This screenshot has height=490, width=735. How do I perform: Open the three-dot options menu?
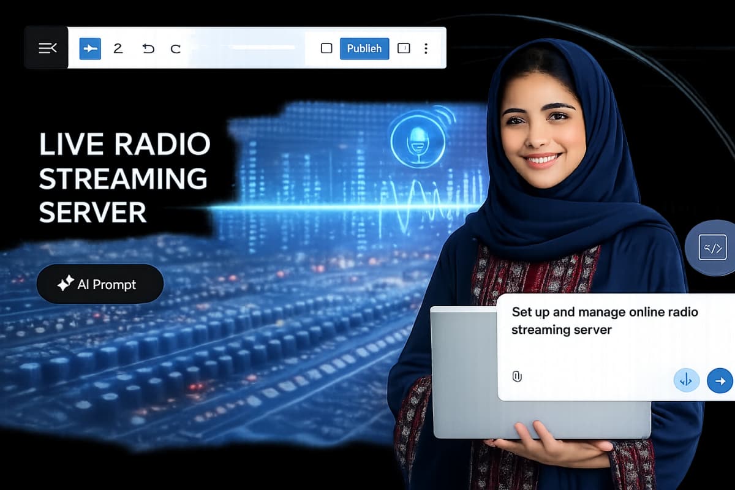(x=426, y=48)
